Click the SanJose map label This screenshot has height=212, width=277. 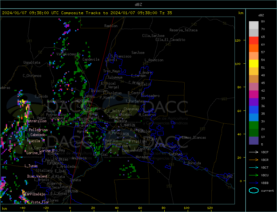[138, 53]
